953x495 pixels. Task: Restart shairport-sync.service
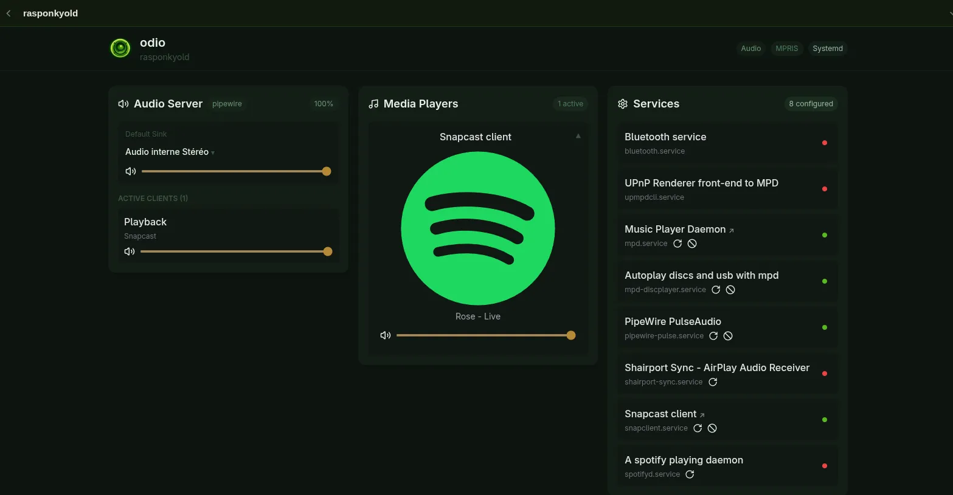click(x=713, y=382)
